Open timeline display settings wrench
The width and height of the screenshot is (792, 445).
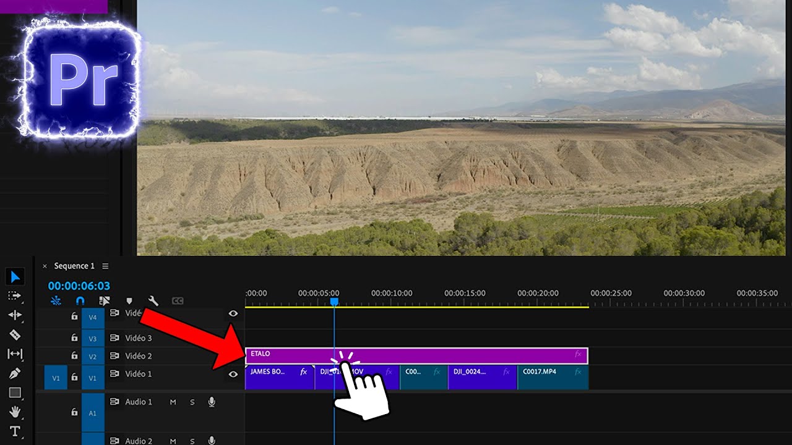(x=153, y=301)
